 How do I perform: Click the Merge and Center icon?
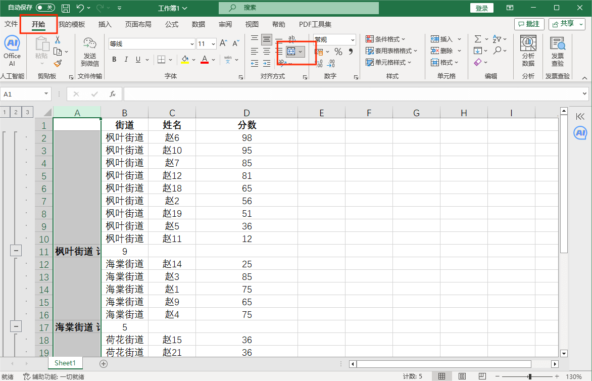[x=291, y=52]
